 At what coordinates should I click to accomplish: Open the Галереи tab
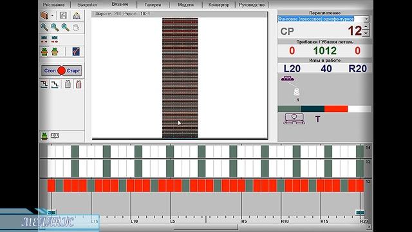click(153, 5)
